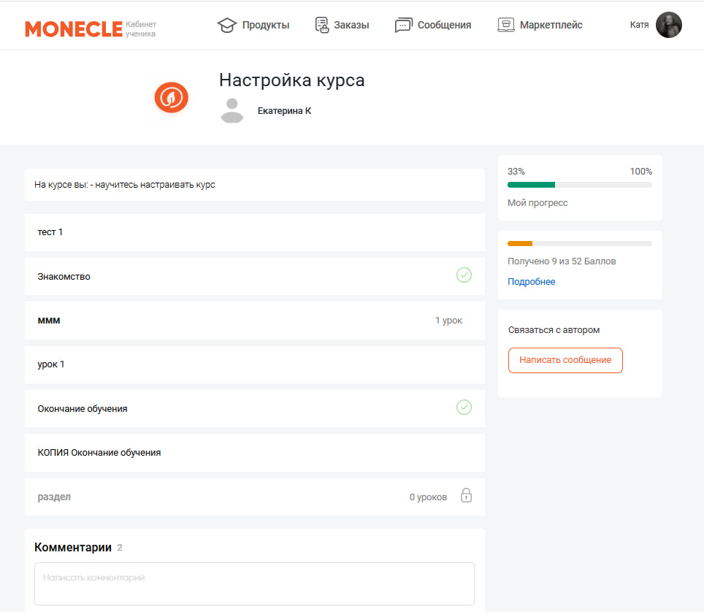This screenshot has width=704, height=612.
Task: Click Екатерина К author avatar
Action: click(232, 110)
